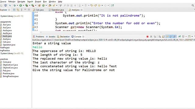Open the External Tools dropdown arrow

[x=36, y=5]
